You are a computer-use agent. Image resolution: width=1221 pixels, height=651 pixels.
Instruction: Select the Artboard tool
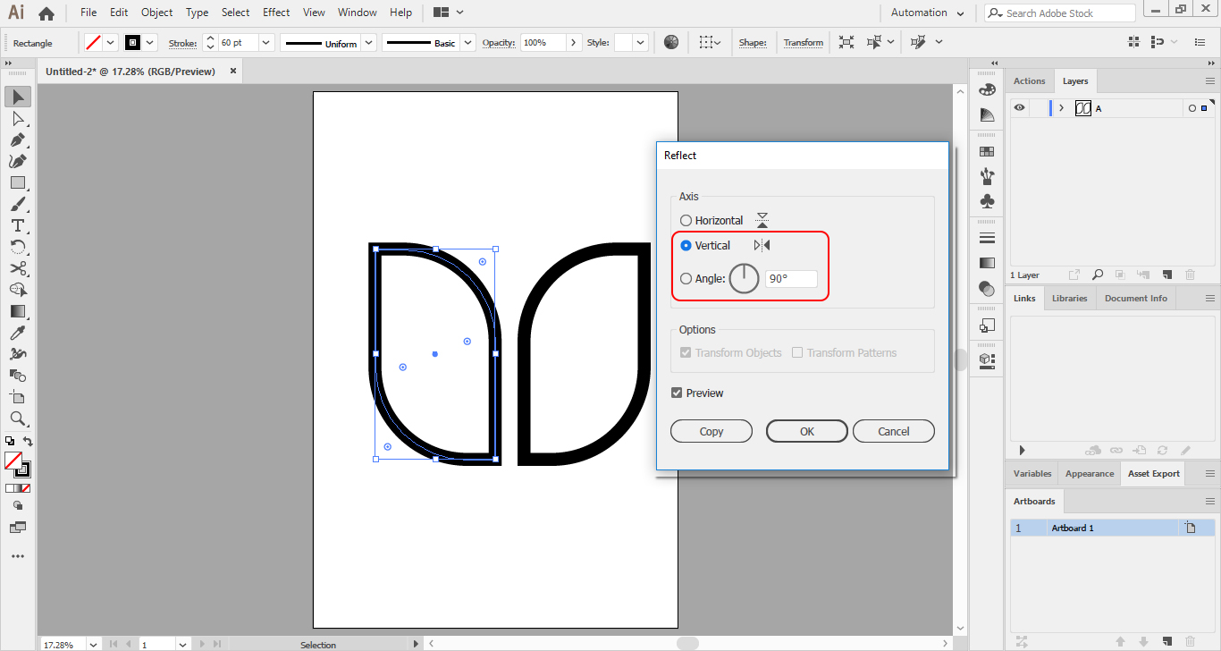(17, 397)
